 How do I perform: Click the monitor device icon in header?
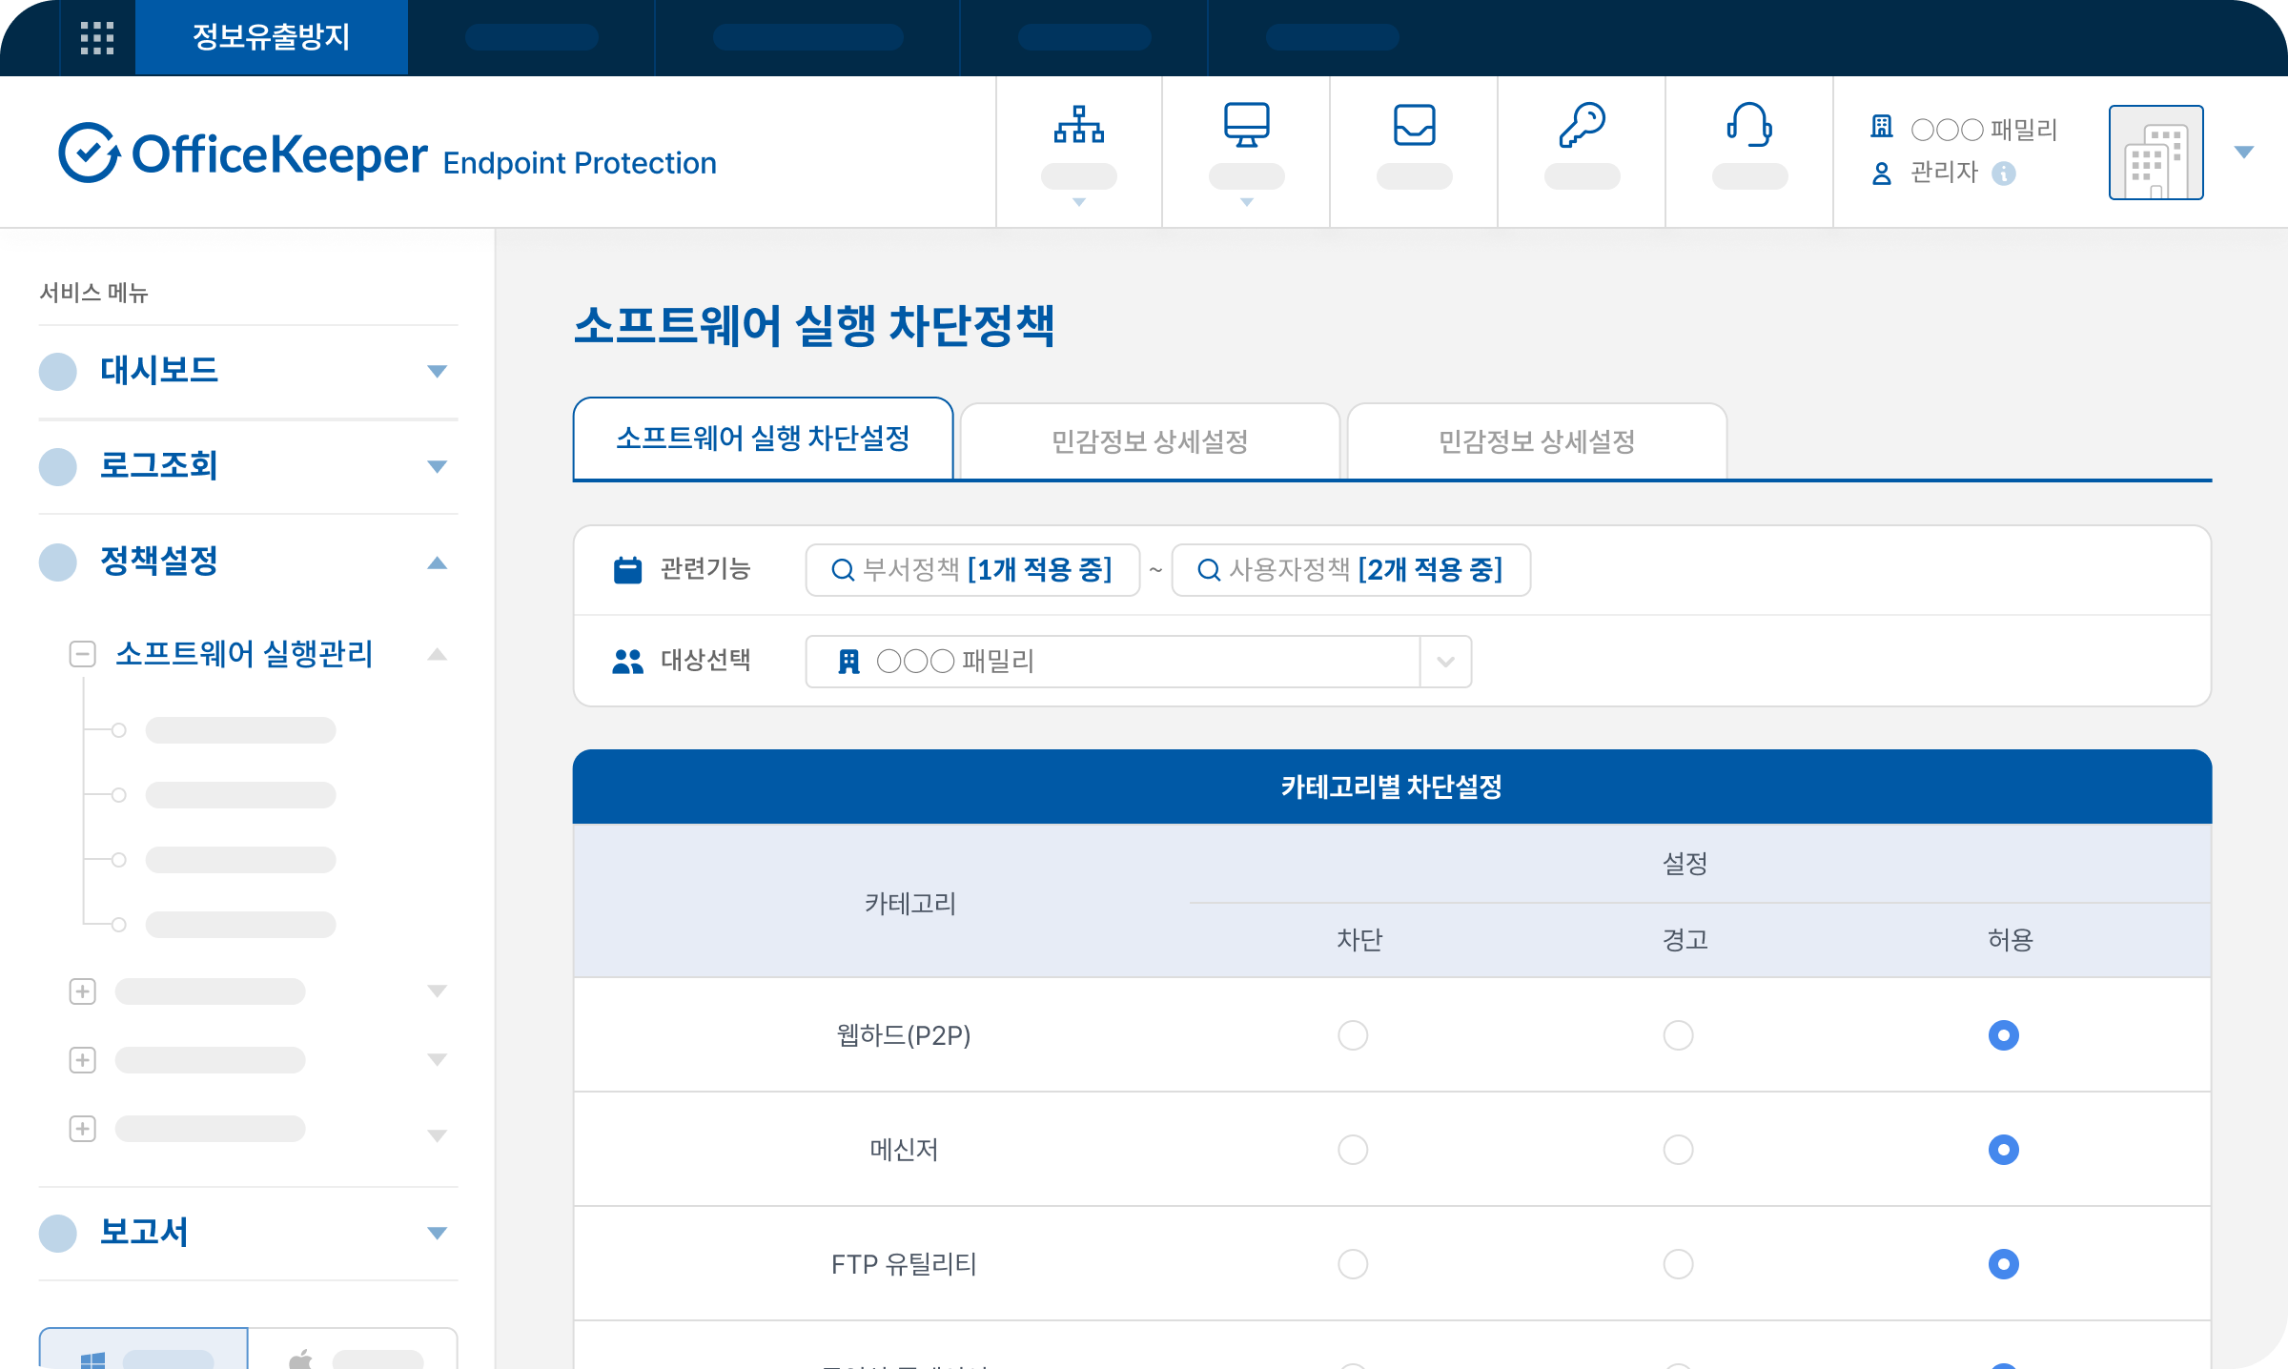click(1246, 125)
